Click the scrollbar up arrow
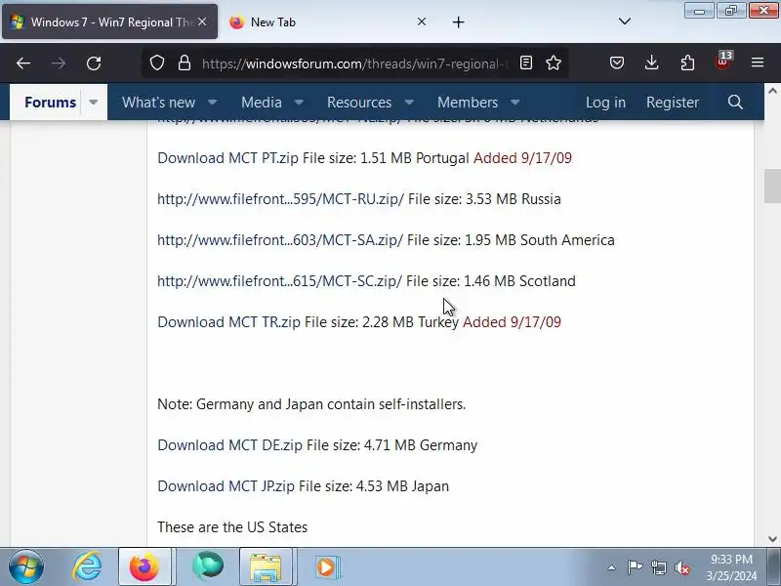Screen dimensions: 781x586 772,91
